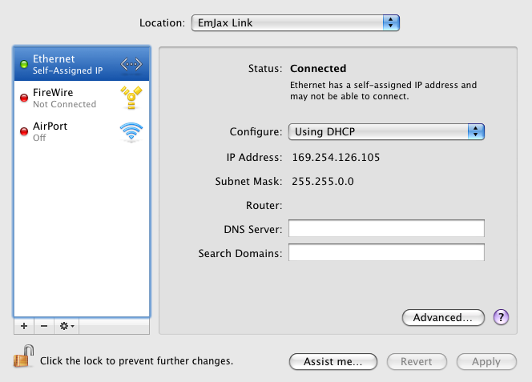The width and height of the screenshot is (532, 382).
Task: Click the red AirPort status indicator
Action: [24, 131]
